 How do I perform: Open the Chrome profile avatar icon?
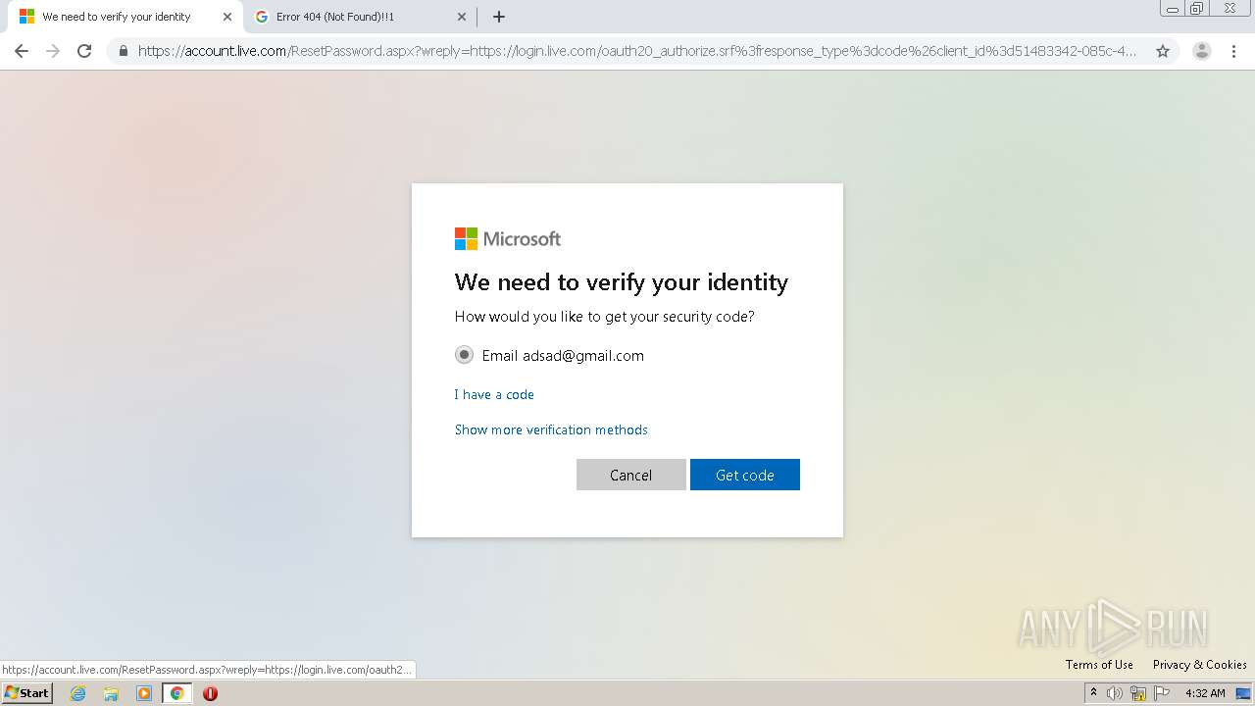click(x=1202, y=51)
